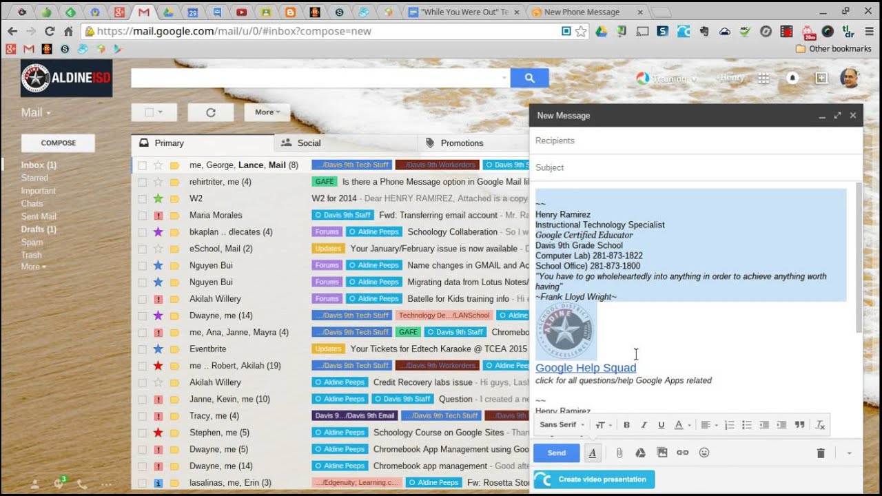Apply underline formatting
This screenshot has height=496, width=882.
pyautogui.click(x=661, y=425)
